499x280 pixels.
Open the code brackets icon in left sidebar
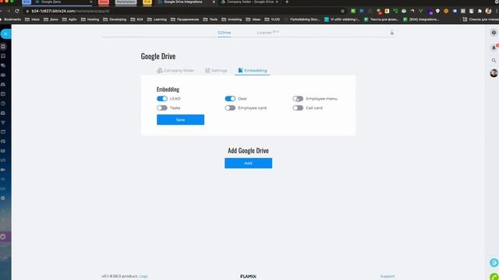tap(3, 160)
